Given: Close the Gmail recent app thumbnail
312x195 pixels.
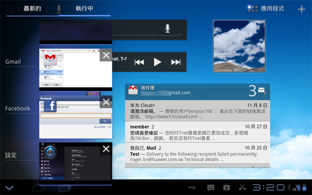Looking at the screenshot, I should point(106,55).
